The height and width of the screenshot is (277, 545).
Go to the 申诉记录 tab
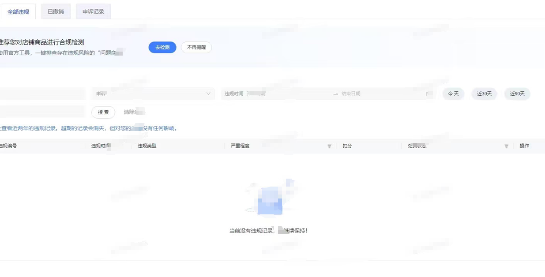coord(93,11)
